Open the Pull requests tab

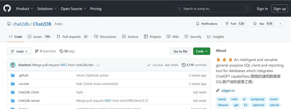click(x=72, y=37)
